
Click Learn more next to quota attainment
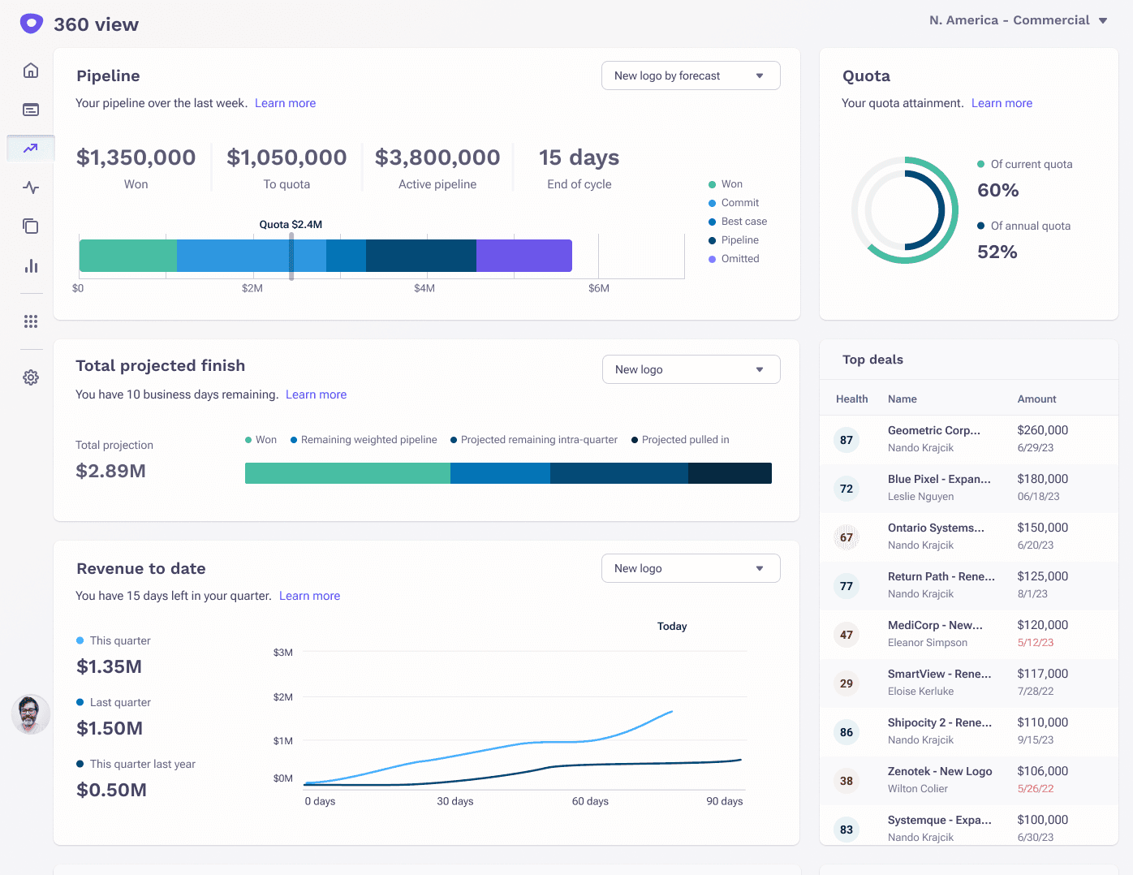pyautogui.click(x=1002, y=103)
